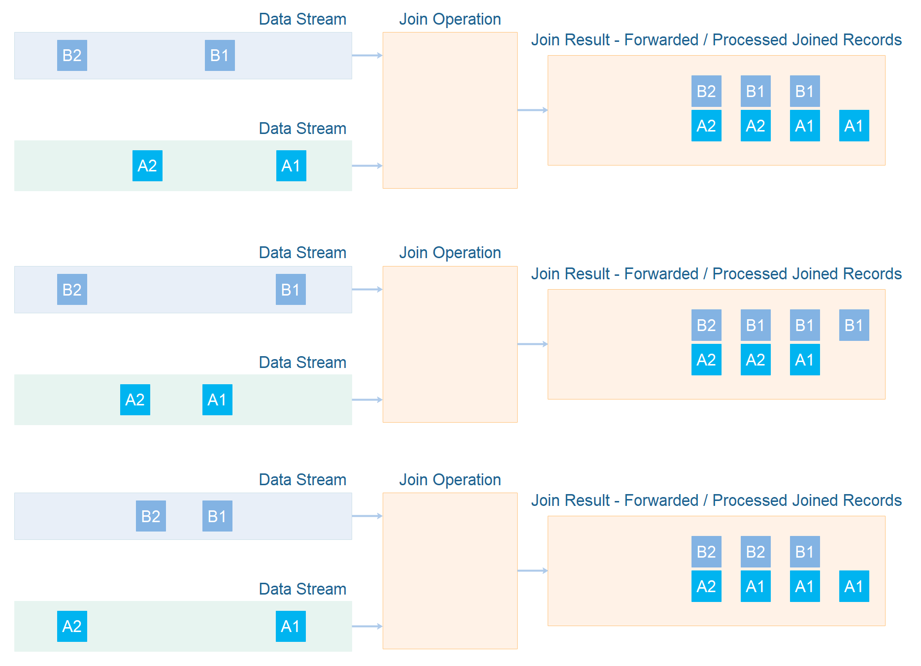Select B1 in the middle diagram's upper data stream

click(x=291, y=289)
